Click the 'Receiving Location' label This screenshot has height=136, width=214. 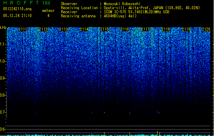coord(79,8)
